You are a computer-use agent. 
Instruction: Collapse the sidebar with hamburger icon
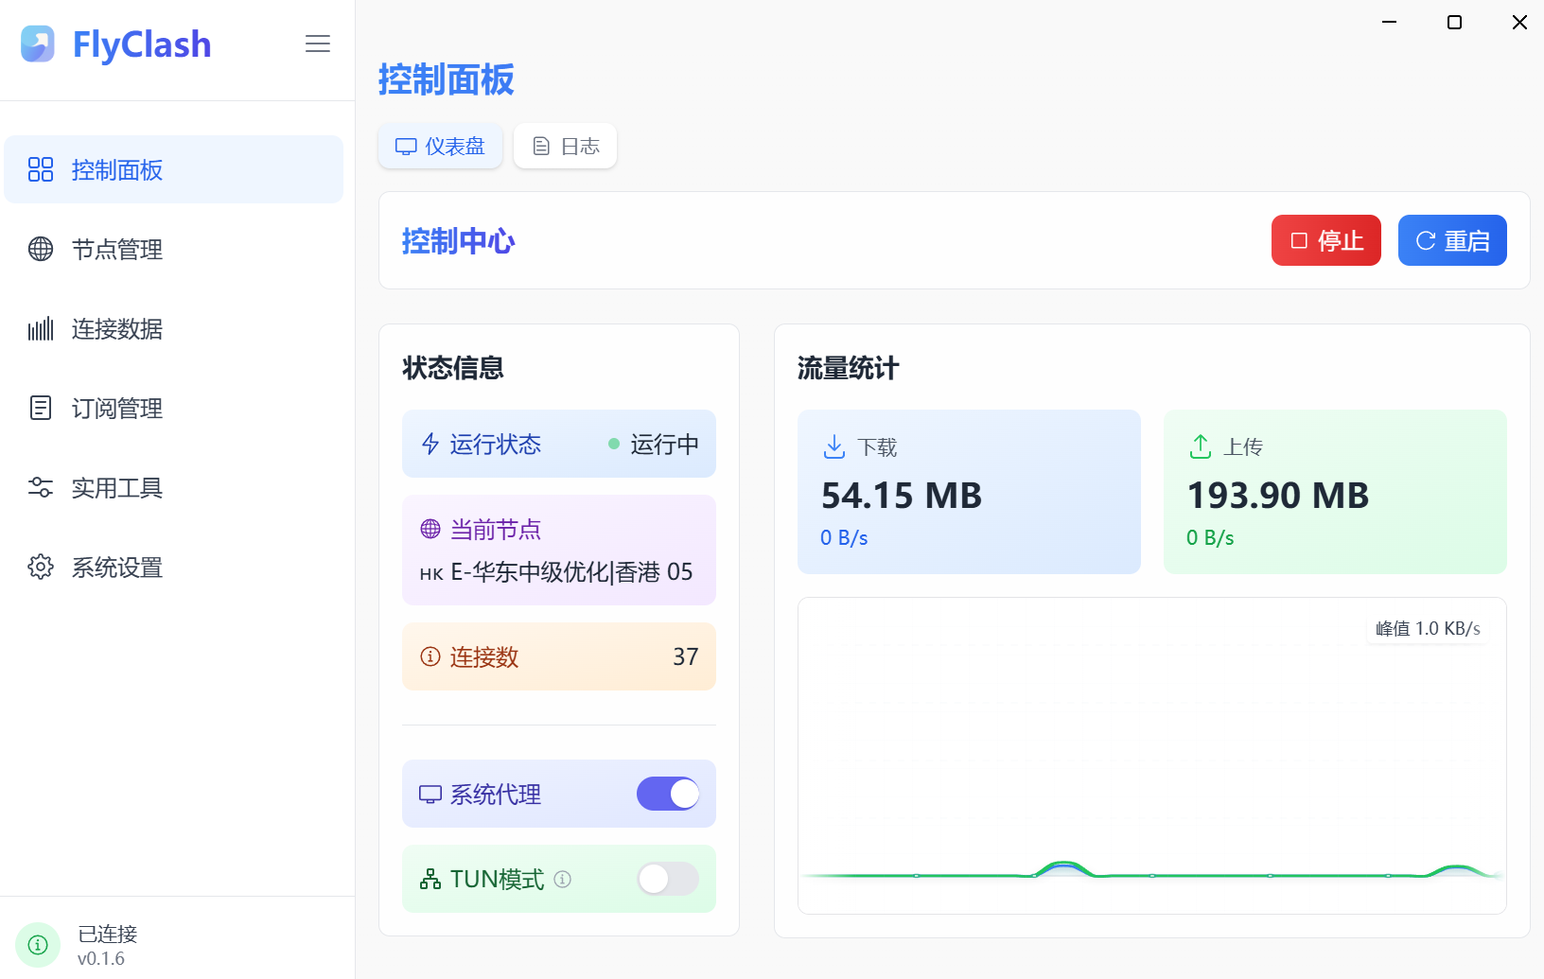click(x=318, y=44)
